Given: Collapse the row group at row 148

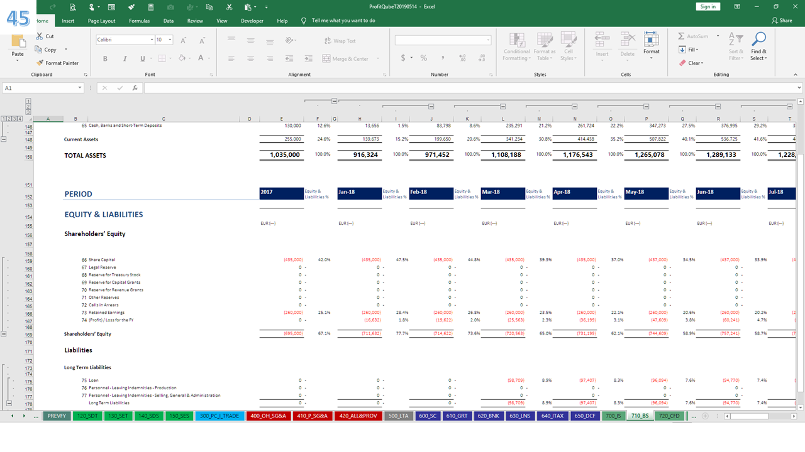Looking at the screenshot, I should (4, 139).
